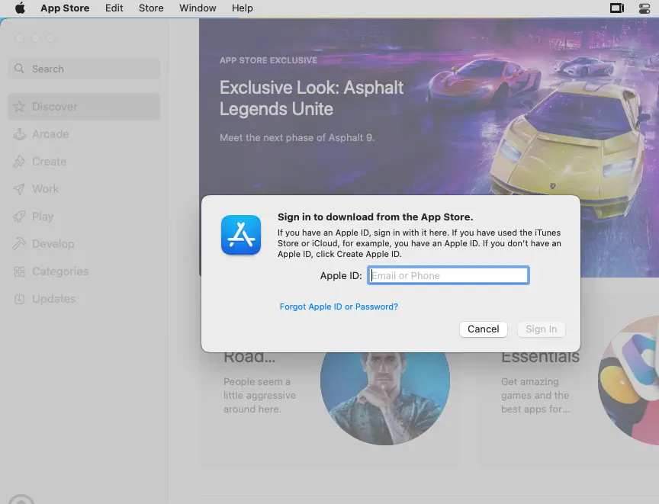659x504 pixels.
Task: Open the Window menu
Action: coord(198,8)
